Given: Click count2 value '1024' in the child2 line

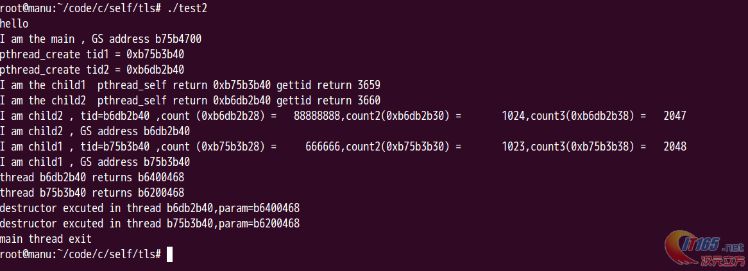Looking at the screenshot, I should pyautogui.click(x=513, y=116).
